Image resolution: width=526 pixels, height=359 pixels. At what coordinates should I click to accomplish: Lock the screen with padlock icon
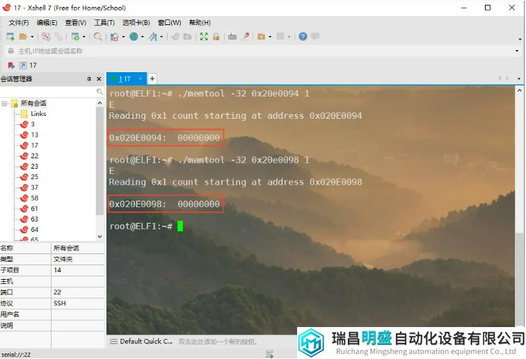[216, 37]
